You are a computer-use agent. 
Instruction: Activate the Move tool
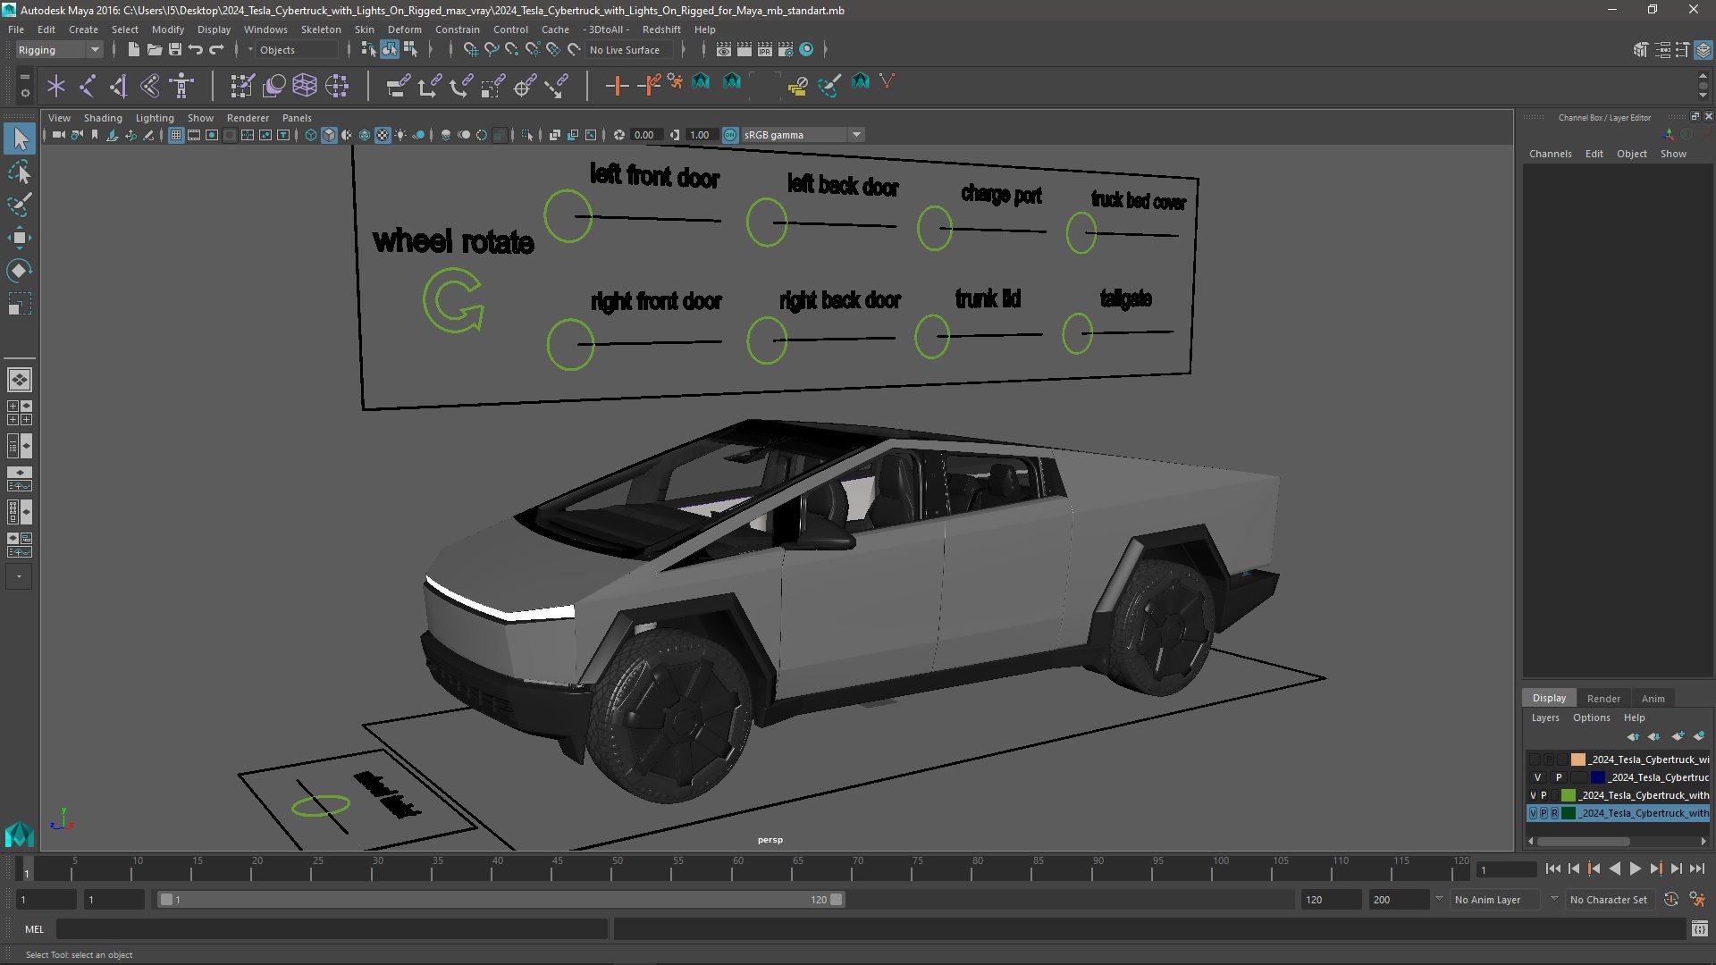[20, 238]
